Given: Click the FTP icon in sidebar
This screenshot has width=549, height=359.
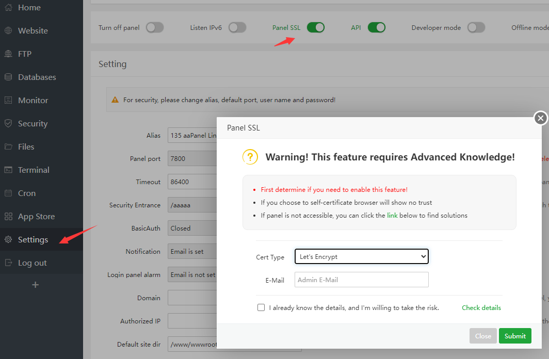Looking at the screenshot, I should (x=8, y=54).
